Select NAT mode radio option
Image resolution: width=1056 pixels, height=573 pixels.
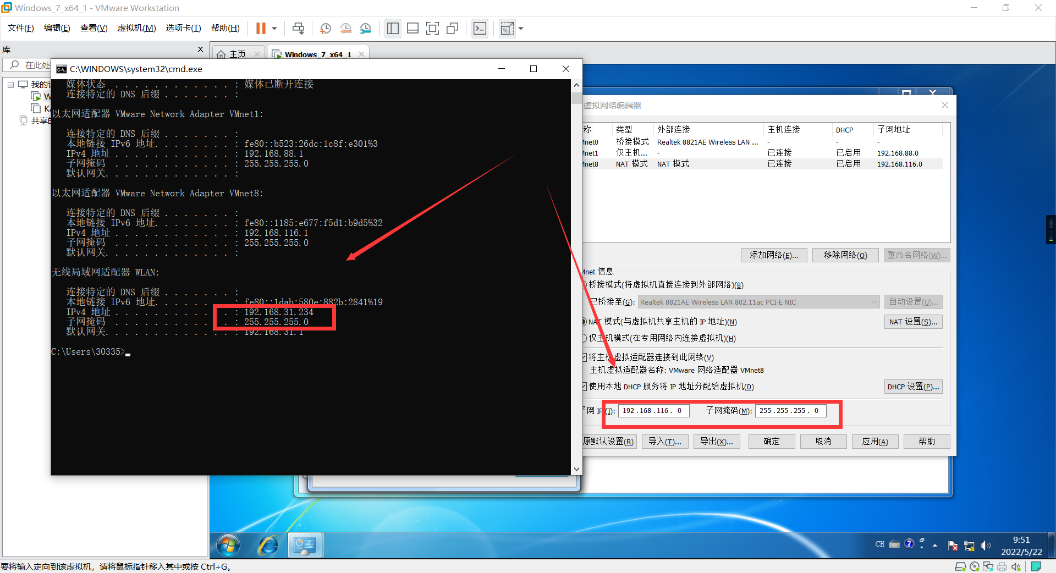(x=585, y=322)
